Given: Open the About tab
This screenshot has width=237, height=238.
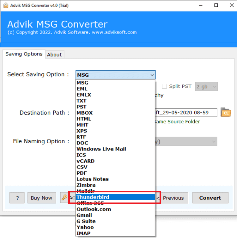Looking at the screenshot, I should (54, 55).
